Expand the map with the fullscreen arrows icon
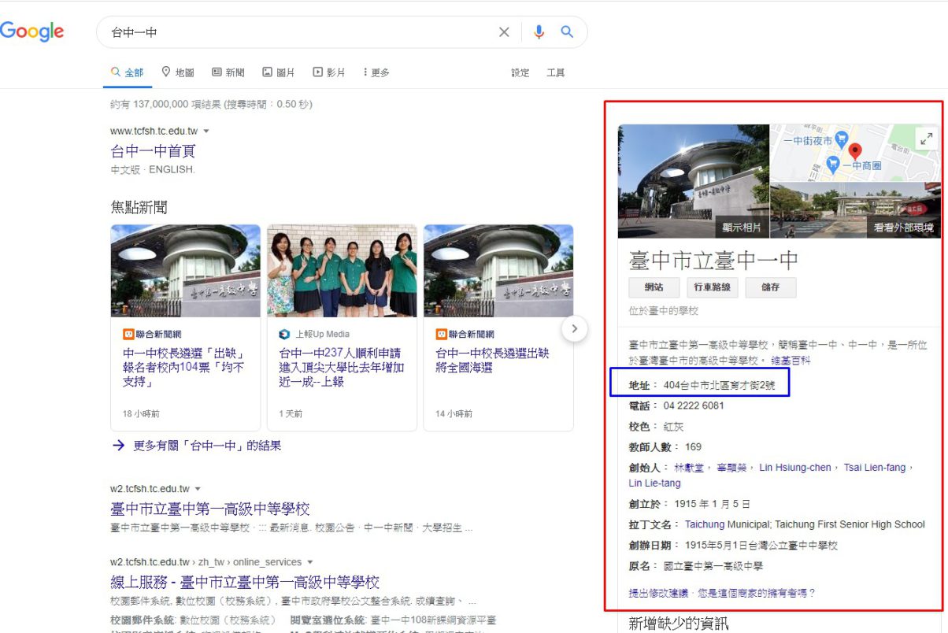 click(926, 138)
